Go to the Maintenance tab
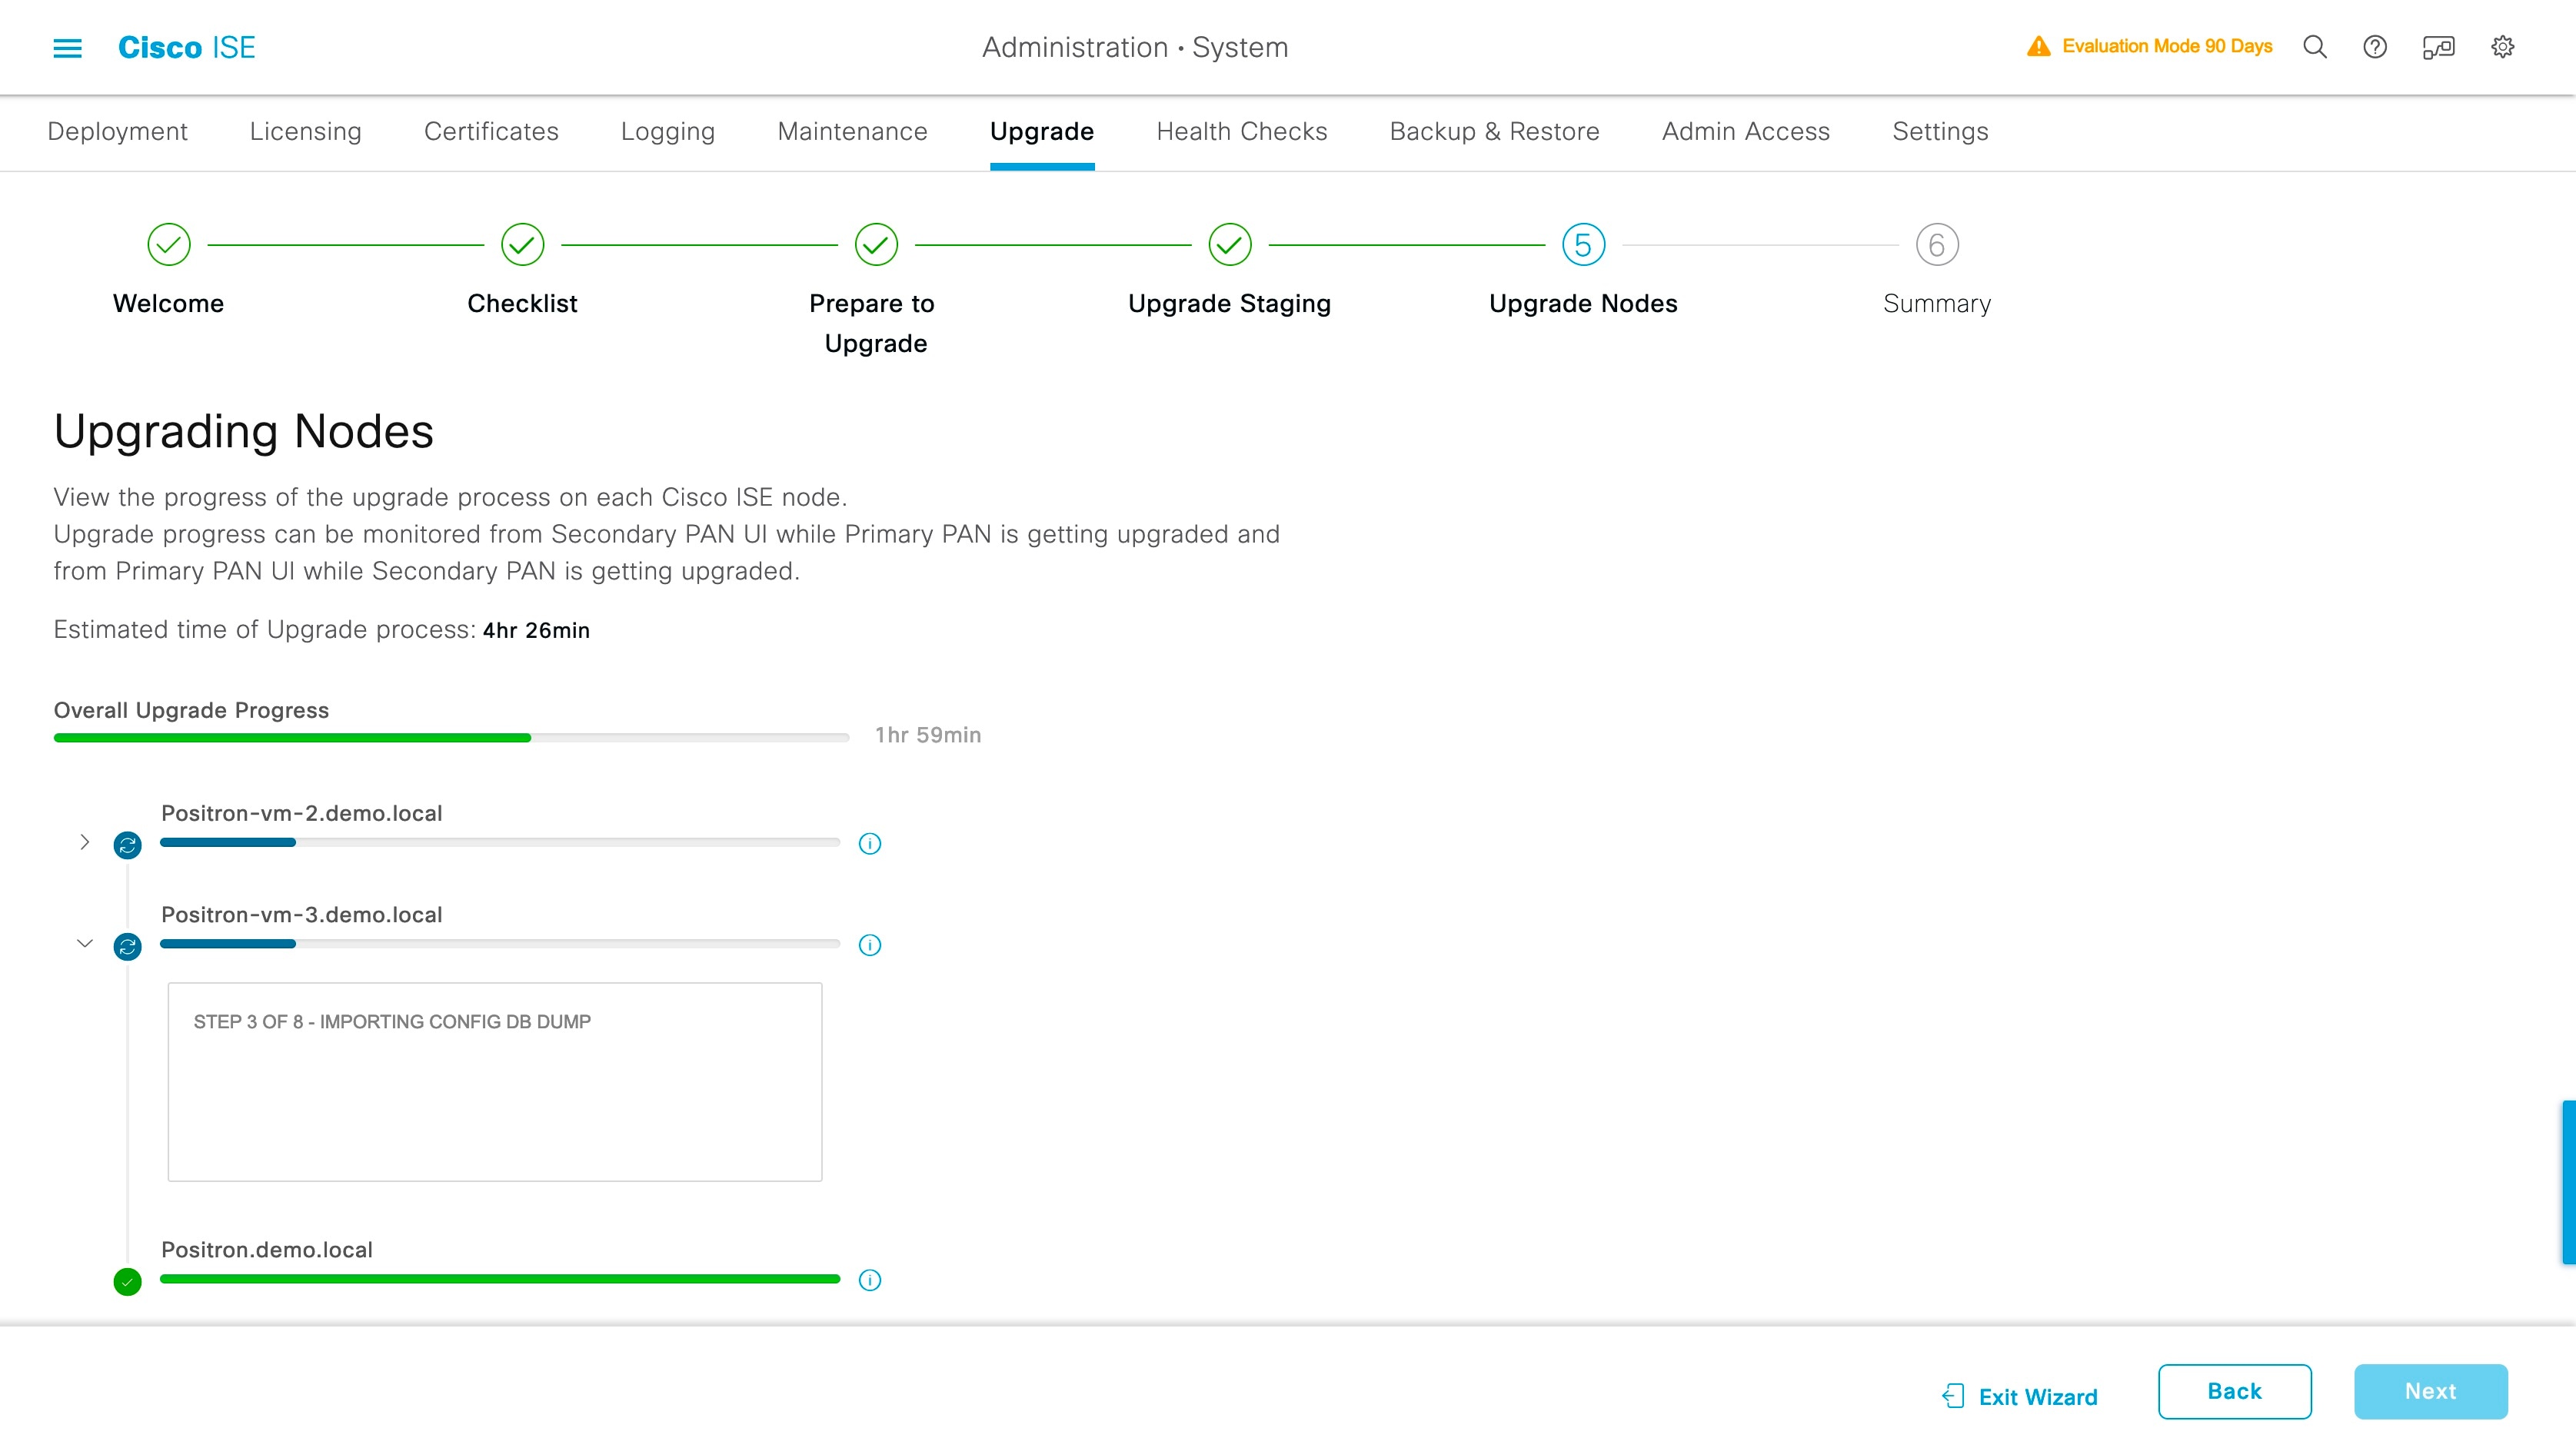 pyautogui.click(x=853, y=132)
